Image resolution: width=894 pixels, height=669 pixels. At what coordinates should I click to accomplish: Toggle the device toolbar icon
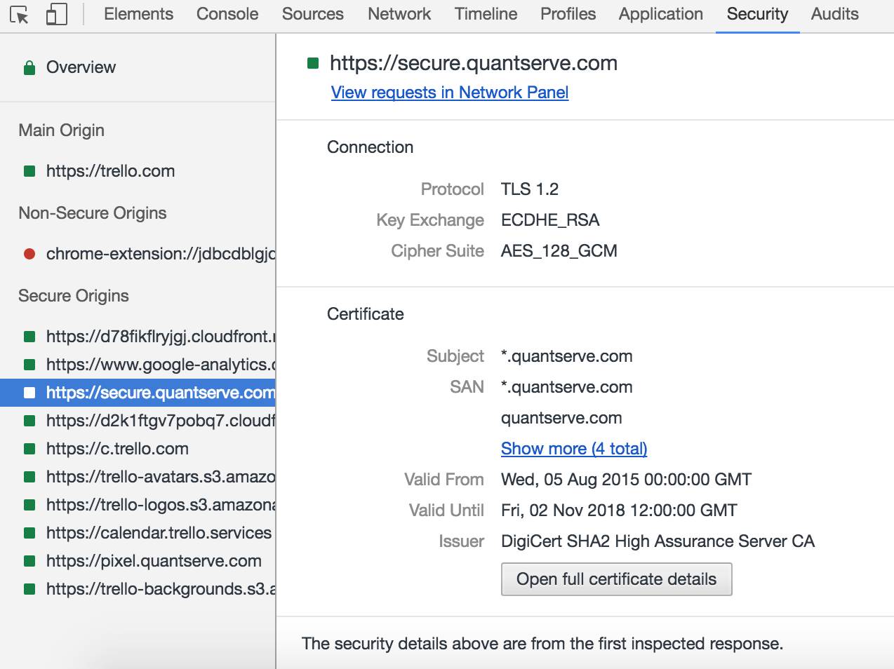pos(56,15)
